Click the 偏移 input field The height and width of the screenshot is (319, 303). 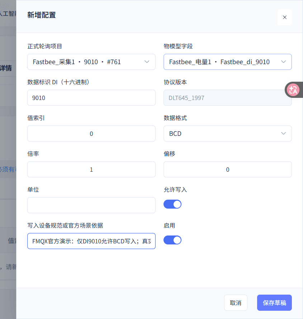click(x=227, y=169)
